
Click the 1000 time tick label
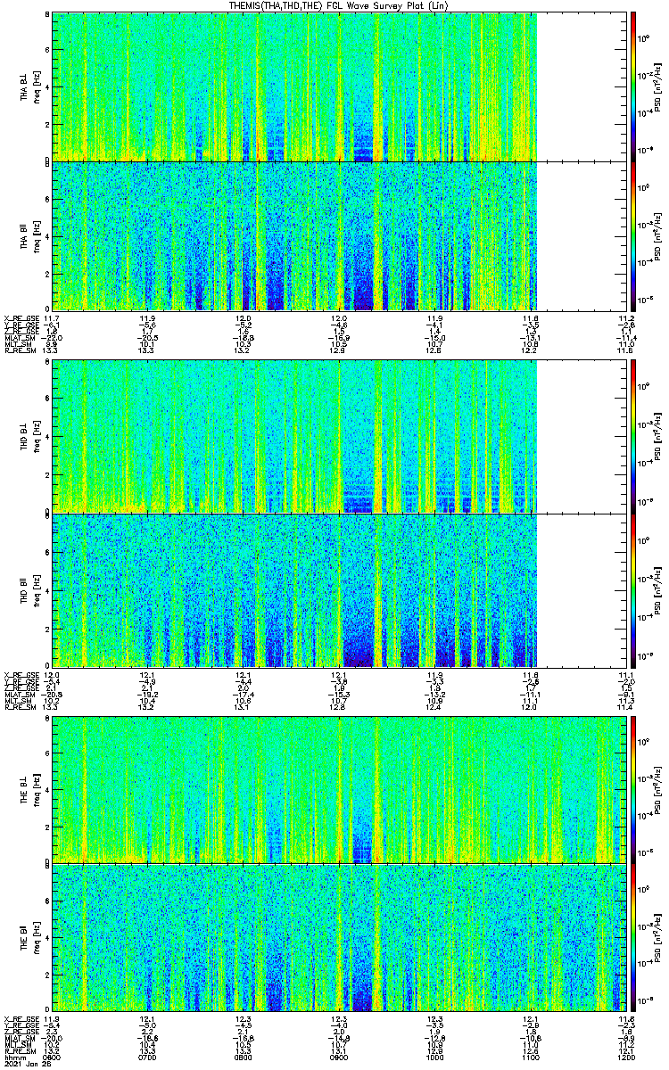pos(435,1057)
